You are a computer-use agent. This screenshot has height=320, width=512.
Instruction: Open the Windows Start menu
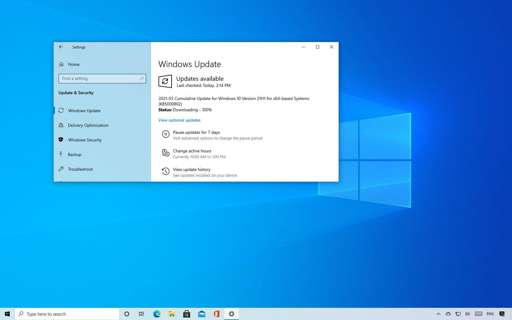point(7,314)
